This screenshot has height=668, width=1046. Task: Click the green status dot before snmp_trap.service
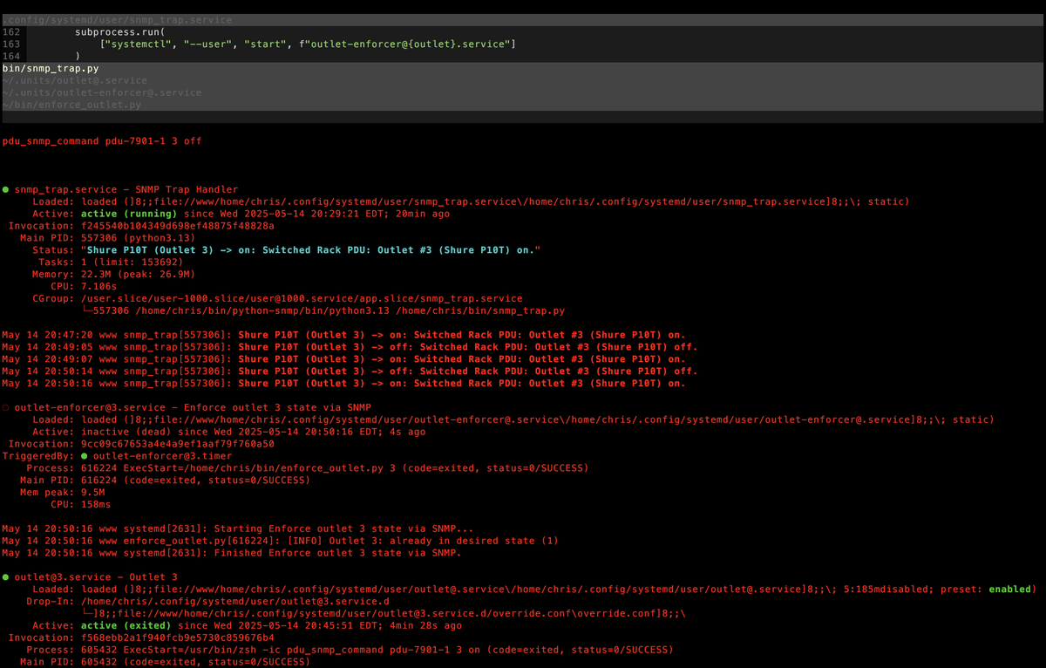tap(6, 189)
